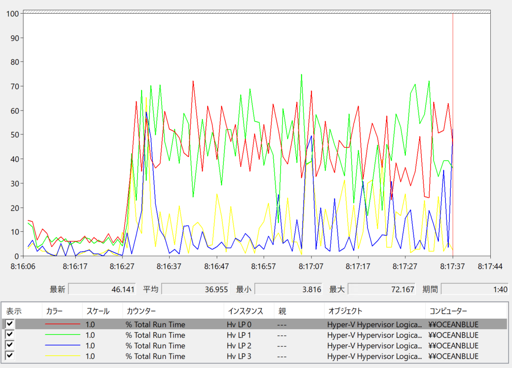Sort by the 親 column header
The width and height of the screenshot is (512, 368).
point(299,311)
